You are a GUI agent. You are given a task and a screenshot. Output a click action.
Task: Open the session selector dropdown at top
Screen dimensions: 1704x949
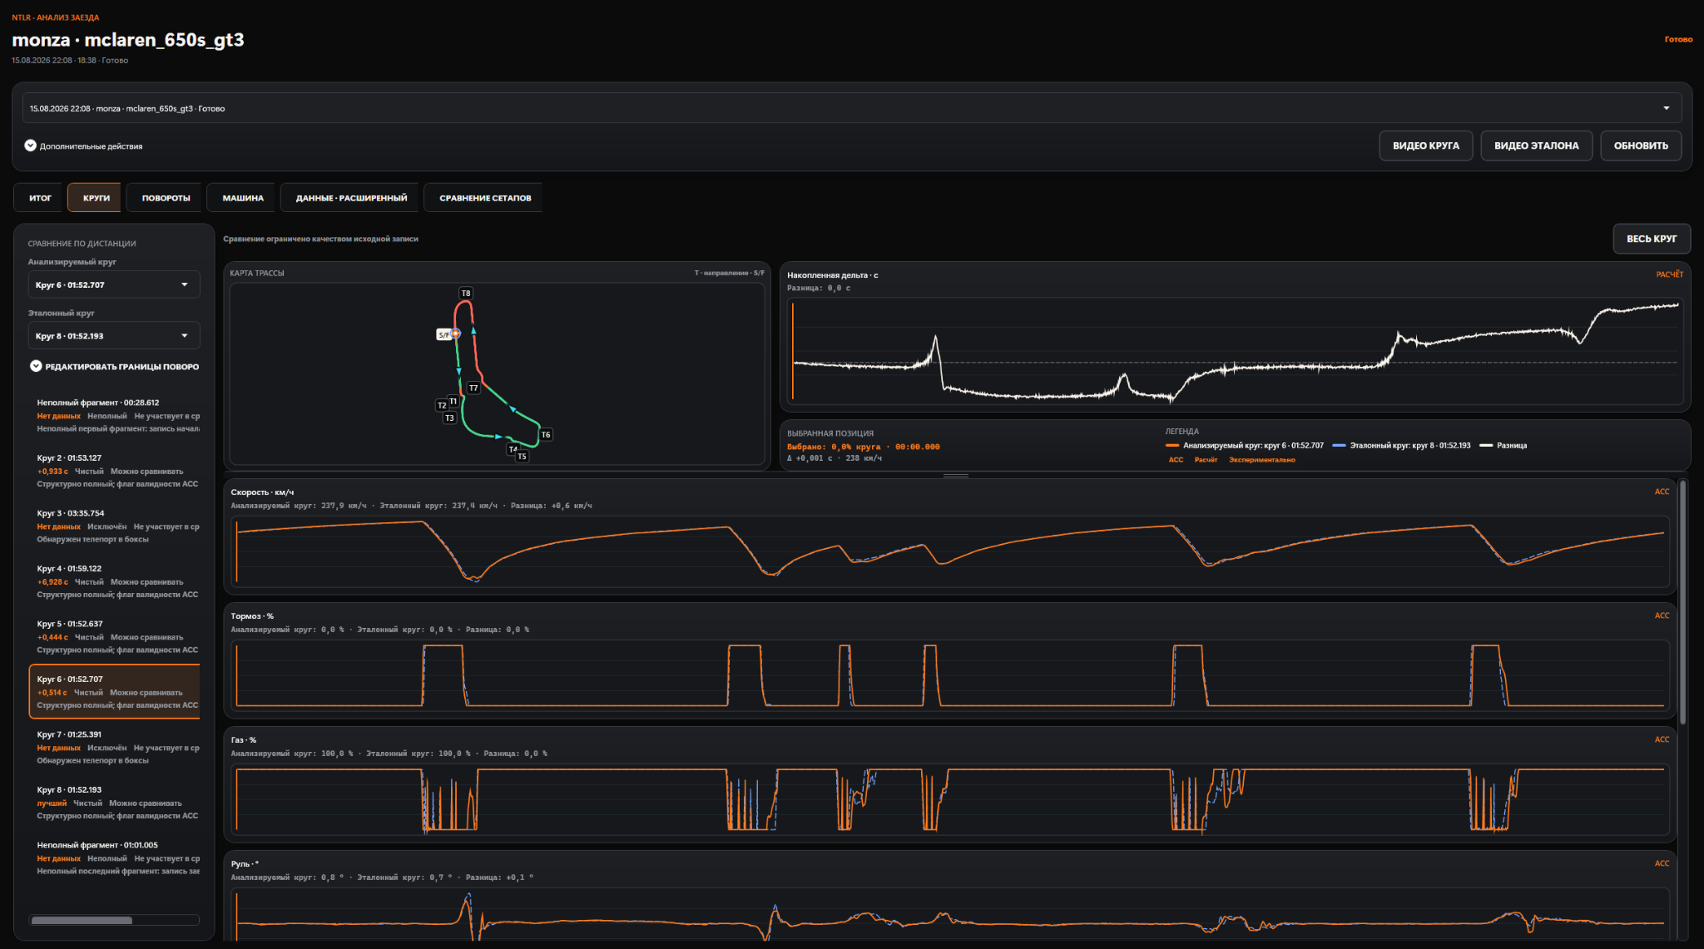click(x=851, y=108)
